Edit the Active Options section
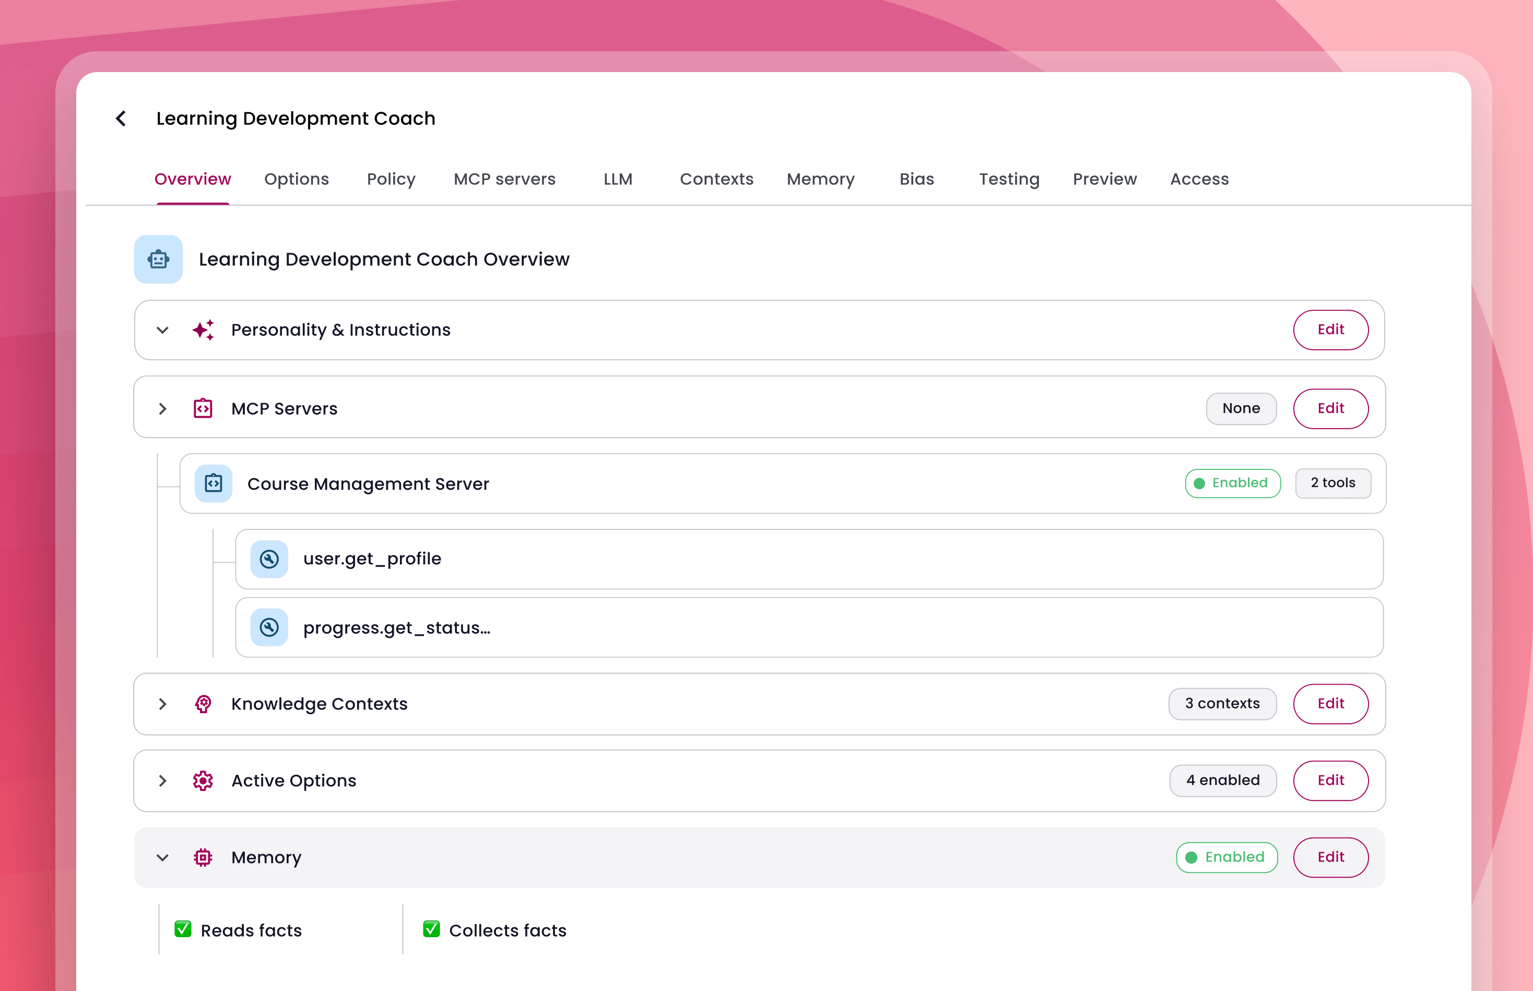The width and height of the screenshot is (1533, 991). coord(1330,781)
